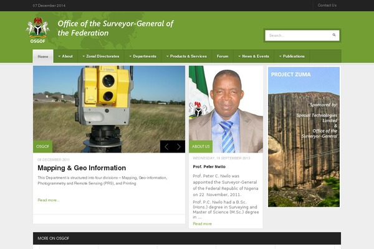Click Read more under Prof. Peter Nwilo
Image resolution: width=374 pixels, height=249 pixels.
pyautogui.click(x=202, y=223)
